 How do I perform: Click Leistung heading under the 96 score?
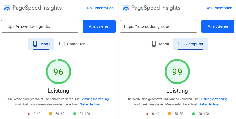pyautogui.click(x=58, y=91)
